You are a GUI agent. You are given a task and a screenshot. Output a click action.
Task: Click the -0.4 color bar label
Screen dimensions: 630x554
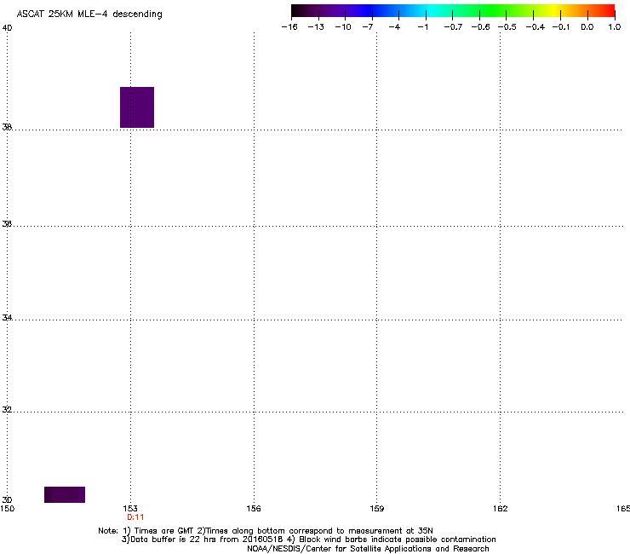tap(535, 27)
